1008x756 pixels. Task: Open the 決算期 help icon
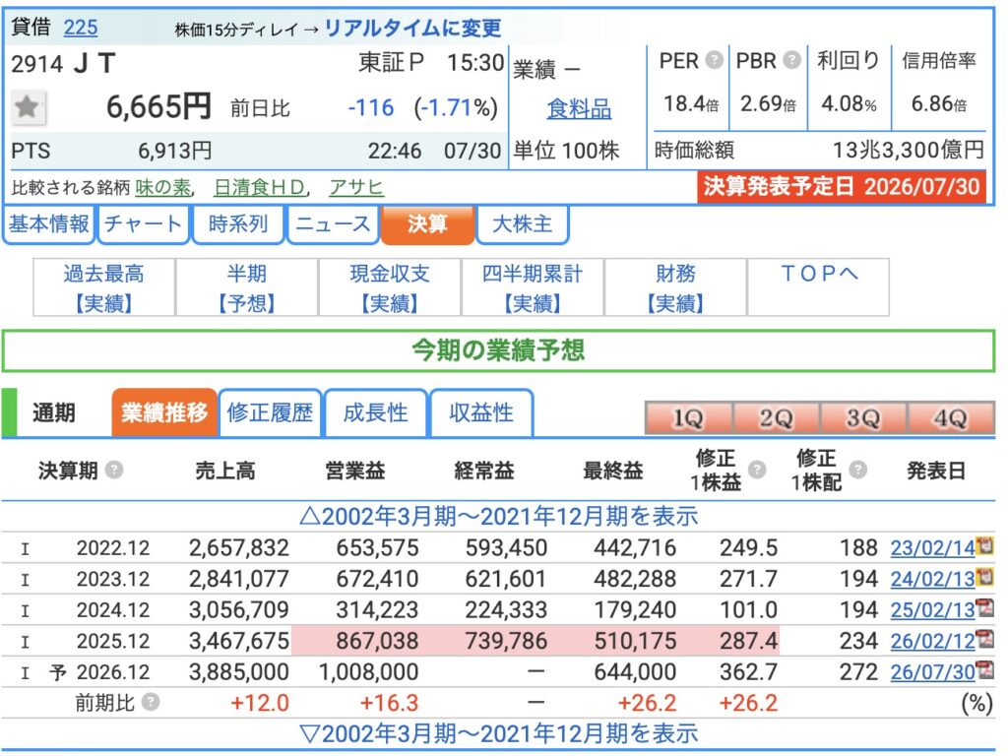(114, 470)
